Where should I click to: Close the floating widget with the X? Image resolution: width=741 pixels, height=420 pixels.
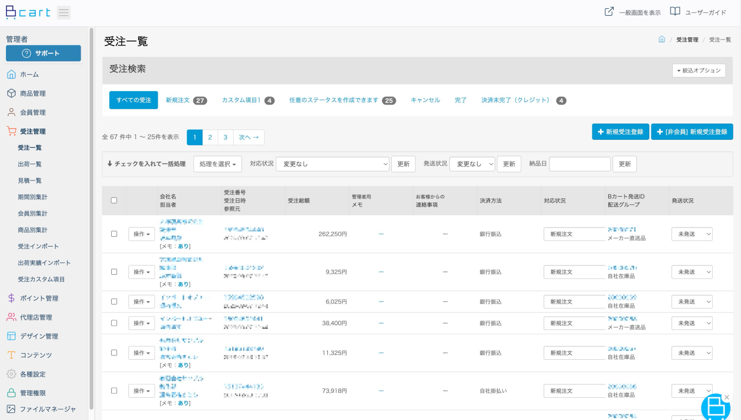pos(727,397)
